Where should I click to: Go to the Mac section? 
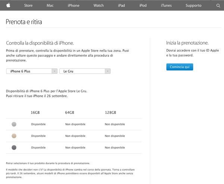pos(50,6)
